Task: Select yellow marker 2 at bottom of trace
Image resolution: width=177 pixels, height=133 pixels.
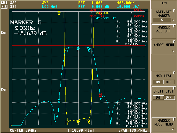Action: 78,122
